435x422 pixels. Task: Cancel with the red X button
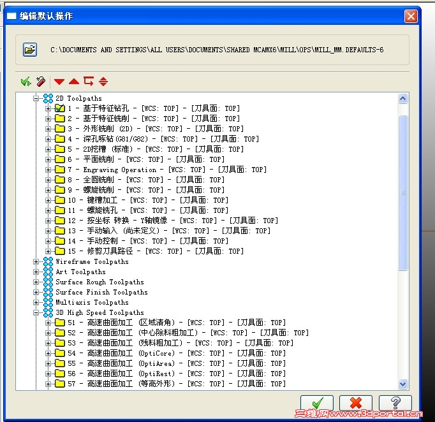356,403
